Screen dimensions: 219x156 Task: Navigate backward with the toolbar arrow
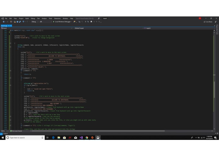click(x=3, y=22)
